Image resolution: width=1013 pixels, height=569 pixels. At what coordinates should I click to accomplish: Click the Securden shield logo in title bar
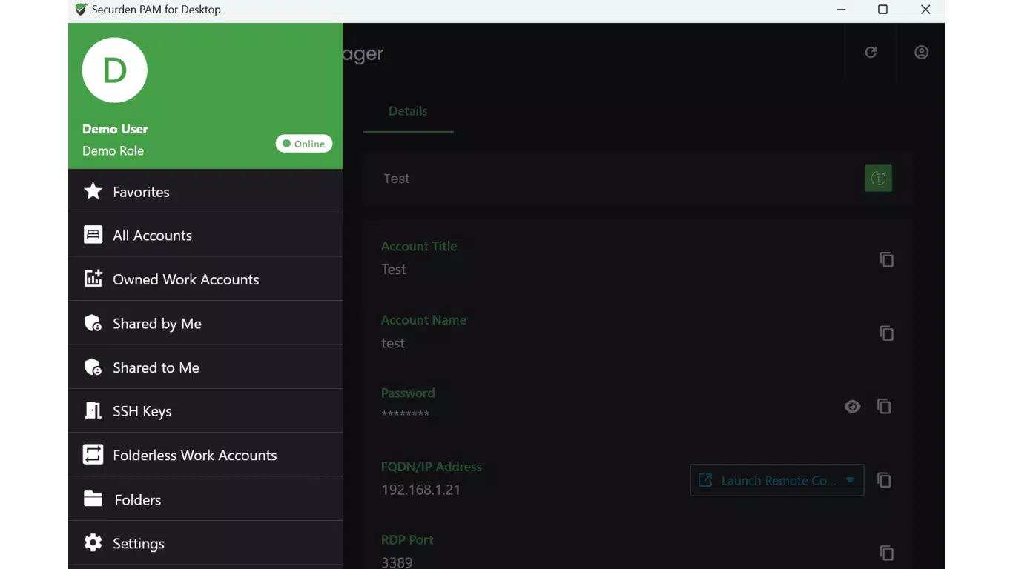click(x=81, y=10)
